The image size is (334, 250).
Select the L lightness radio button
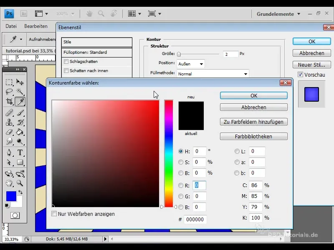[237, 151]
